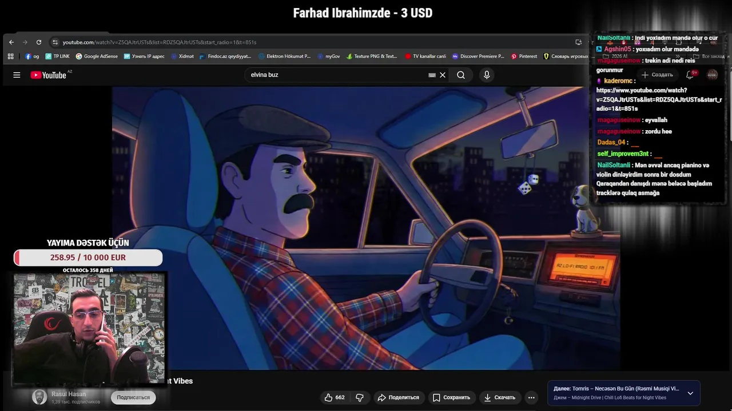Open the Texture PNG & Text bookmark
The image size is (732, 411).
[x=372, y=57]
